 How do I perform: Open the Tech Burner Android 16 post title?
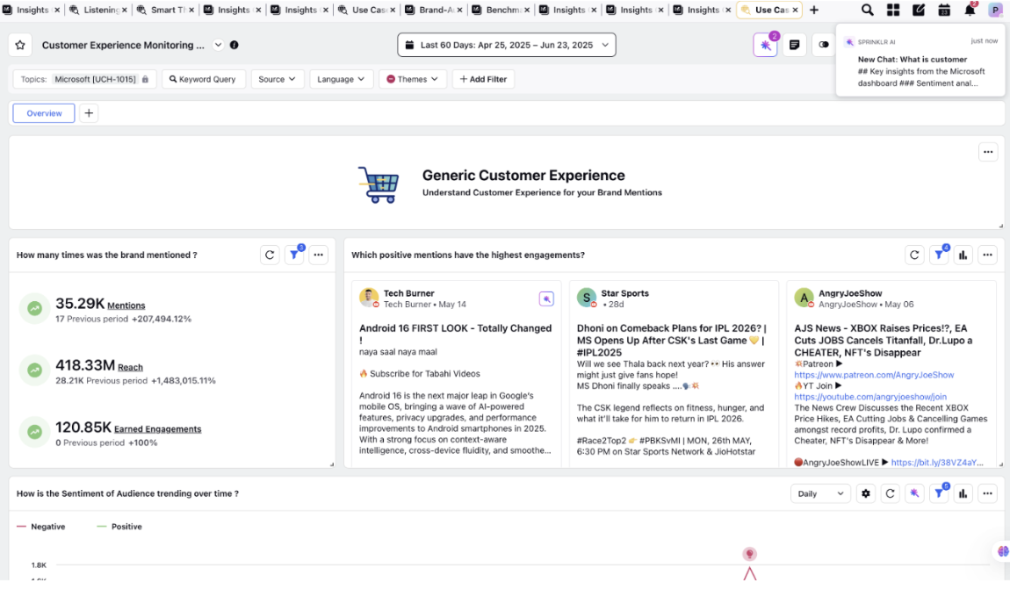click(456, 334)
